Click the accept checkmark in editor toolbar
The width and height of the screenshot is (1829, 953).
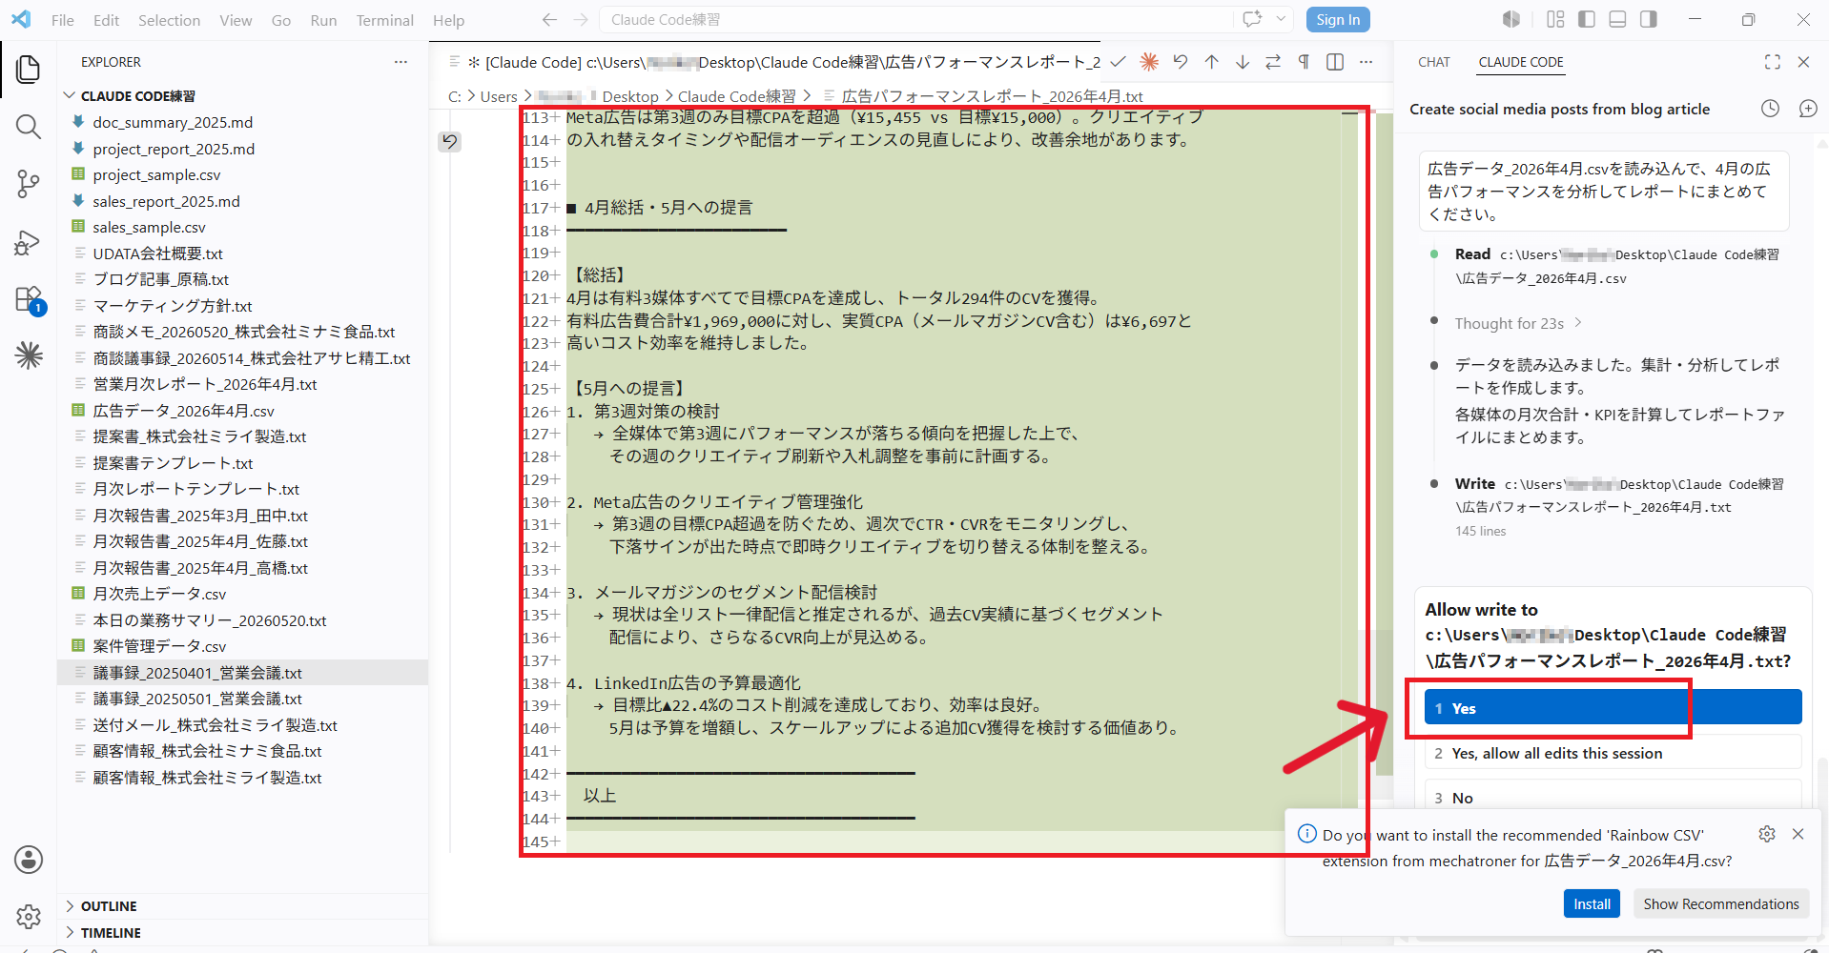coord(1119,62)
